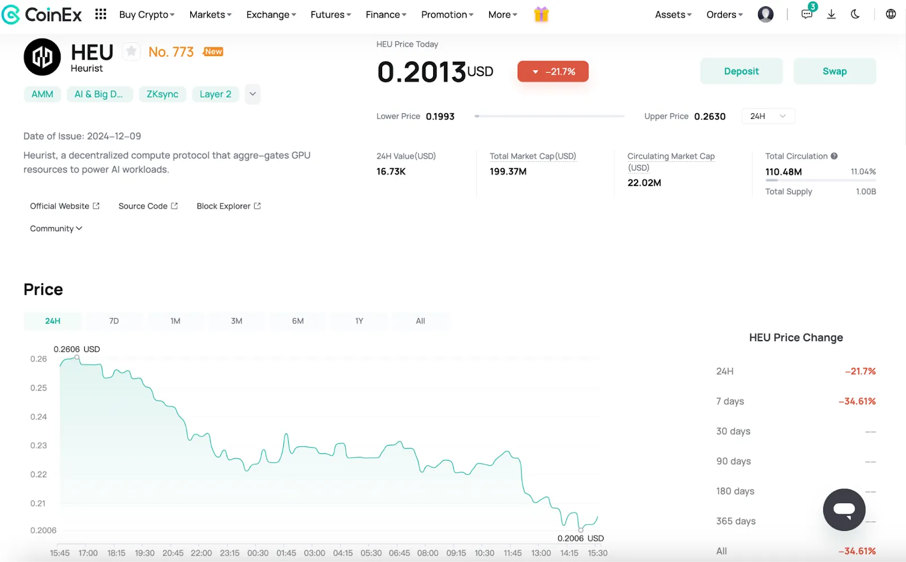906x562 pixels.
Task: Switch to dark mode moon icon
Action: [855, 14]
